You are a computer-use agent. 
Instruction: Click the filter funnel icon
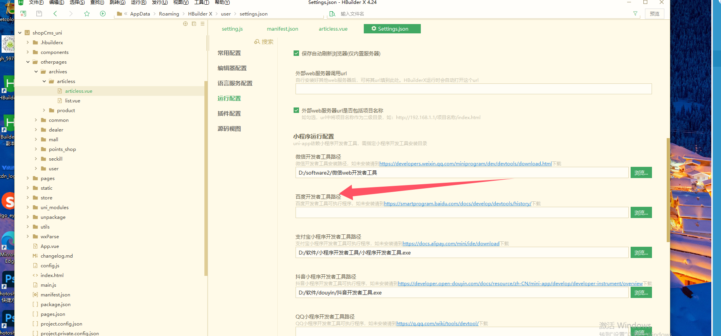click(635, 14)
